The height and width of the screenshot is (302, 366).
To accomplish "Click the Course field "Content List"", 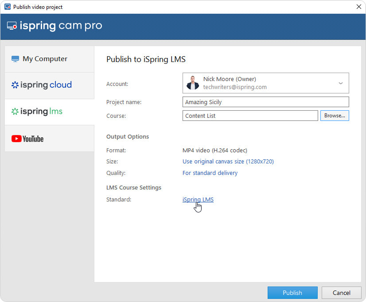I will point(250,116).
